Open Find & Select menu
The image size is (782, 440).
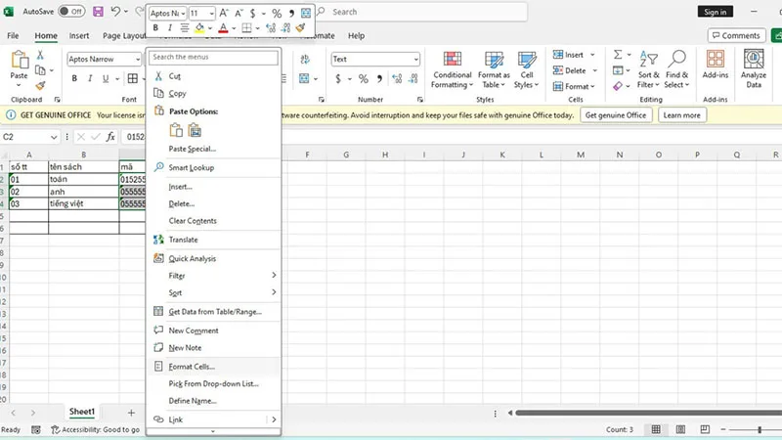[676, 69]
